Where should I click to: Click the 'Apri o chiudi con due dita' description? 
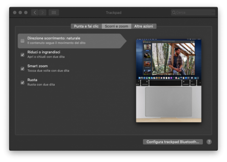click(x=46, y=57)
